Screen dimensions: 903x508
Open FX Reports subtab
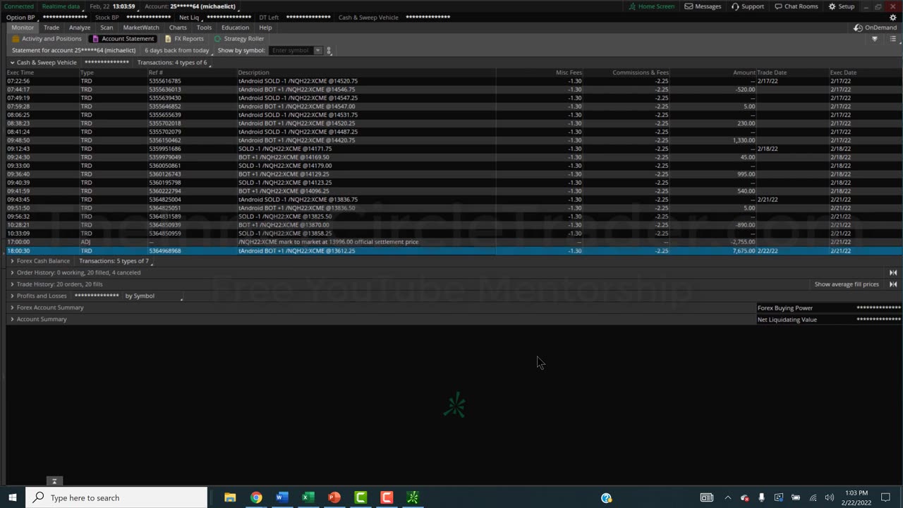point(184,39)
